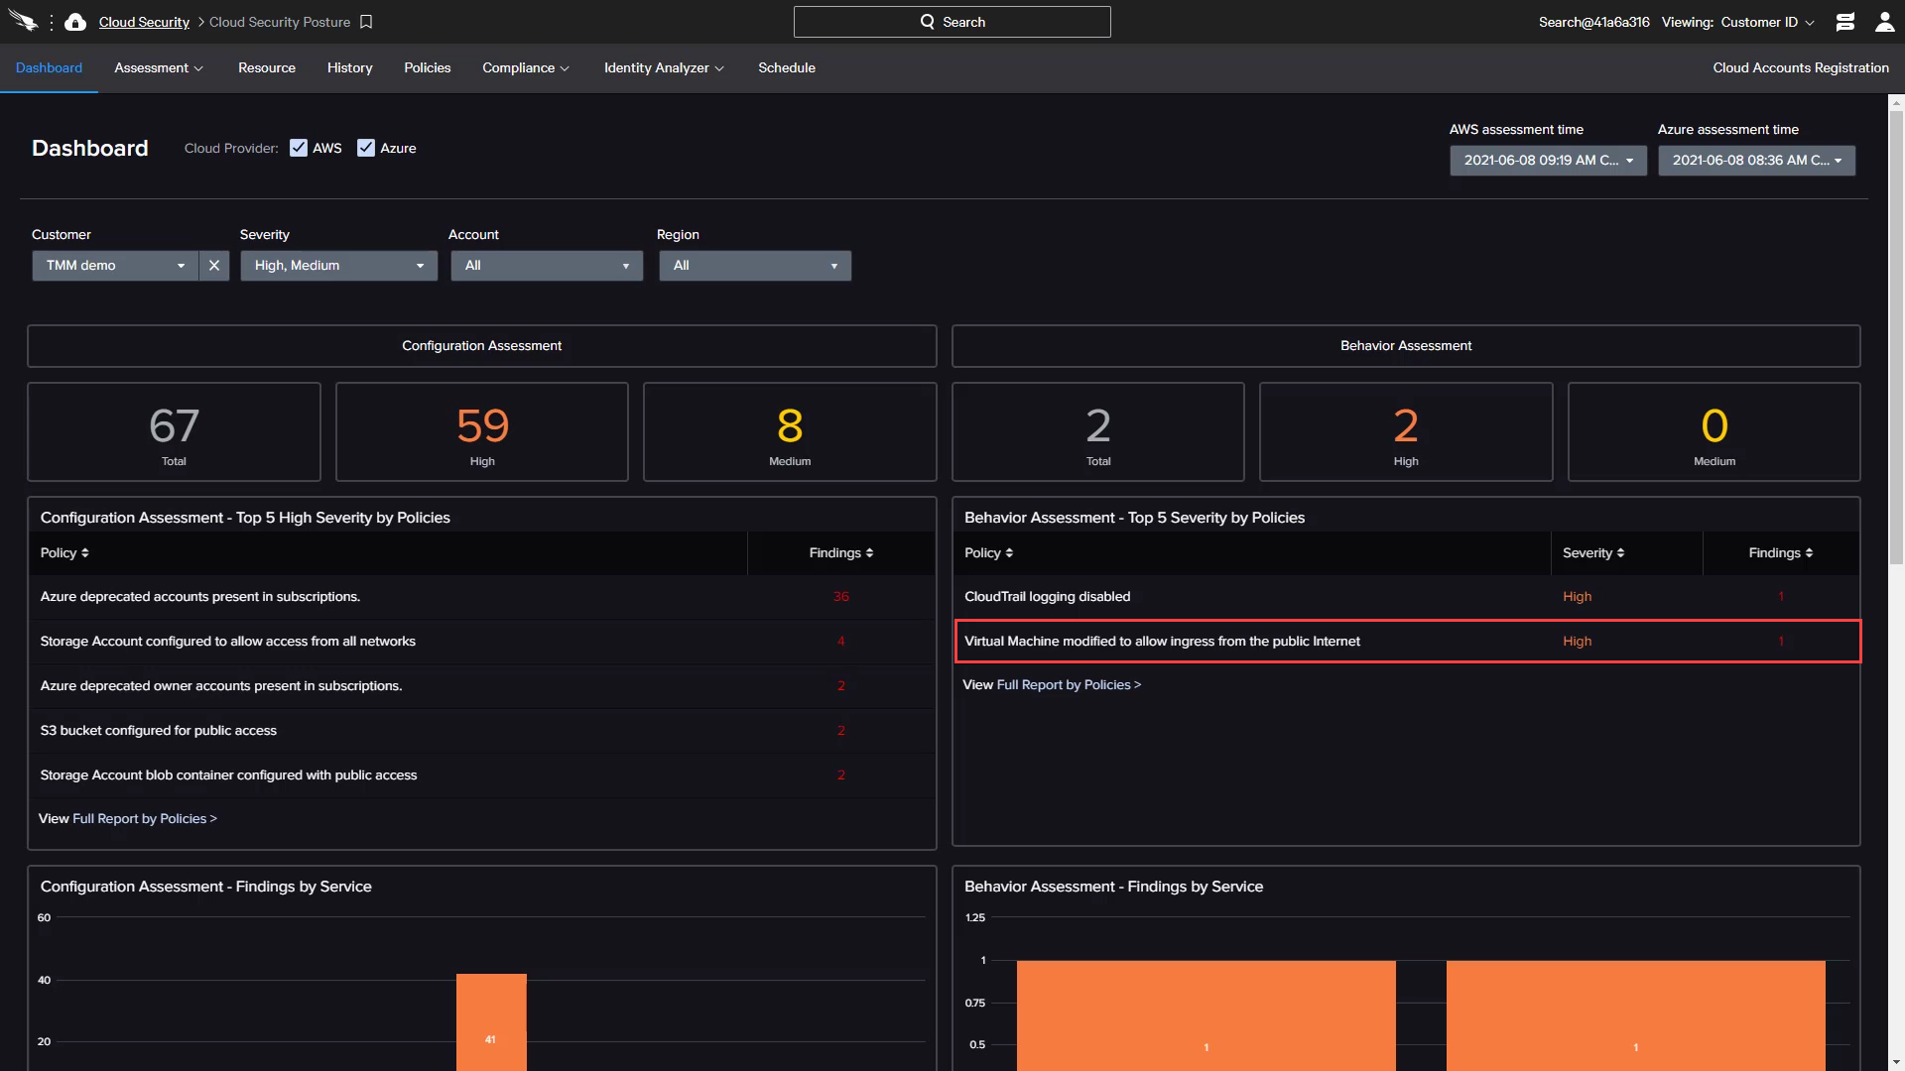Image resolution: width=1905 pixels, height=1071 pixels.
Task: Expand the Account filter dropdown
Action: click(545, 266)
